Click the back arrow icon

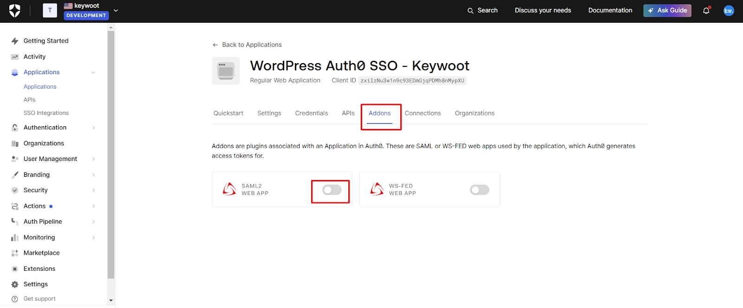(215, 45)
